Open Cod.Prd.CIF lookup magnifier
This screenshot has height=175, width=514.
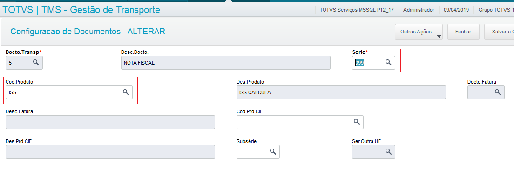[x=357, y=122]
